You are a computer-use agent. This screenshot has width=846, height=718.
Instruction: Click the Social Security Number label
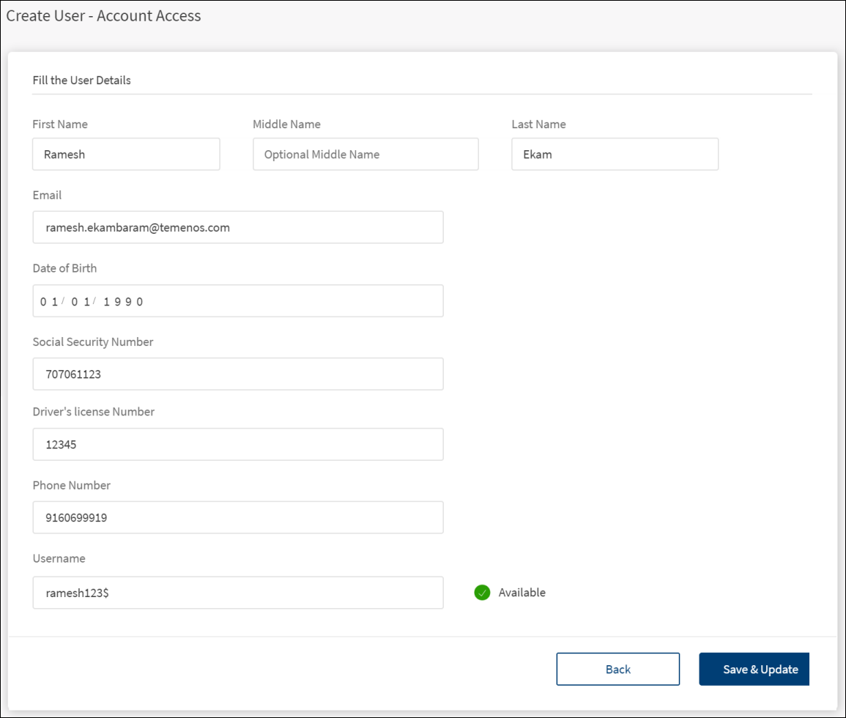click(x=93, y=342)
